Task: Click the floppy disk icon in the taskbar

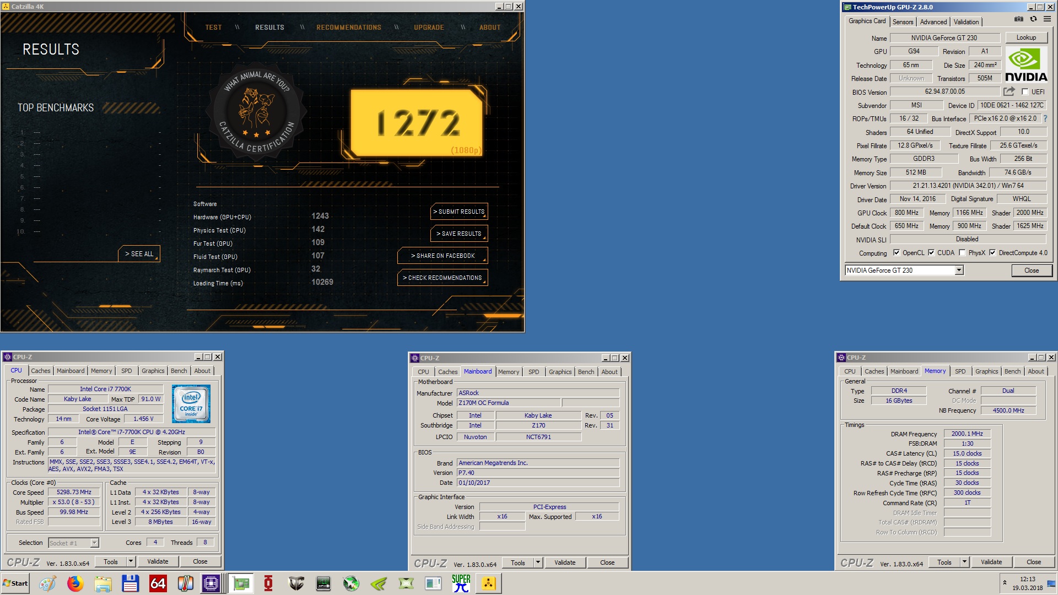Action: point(130,583)
